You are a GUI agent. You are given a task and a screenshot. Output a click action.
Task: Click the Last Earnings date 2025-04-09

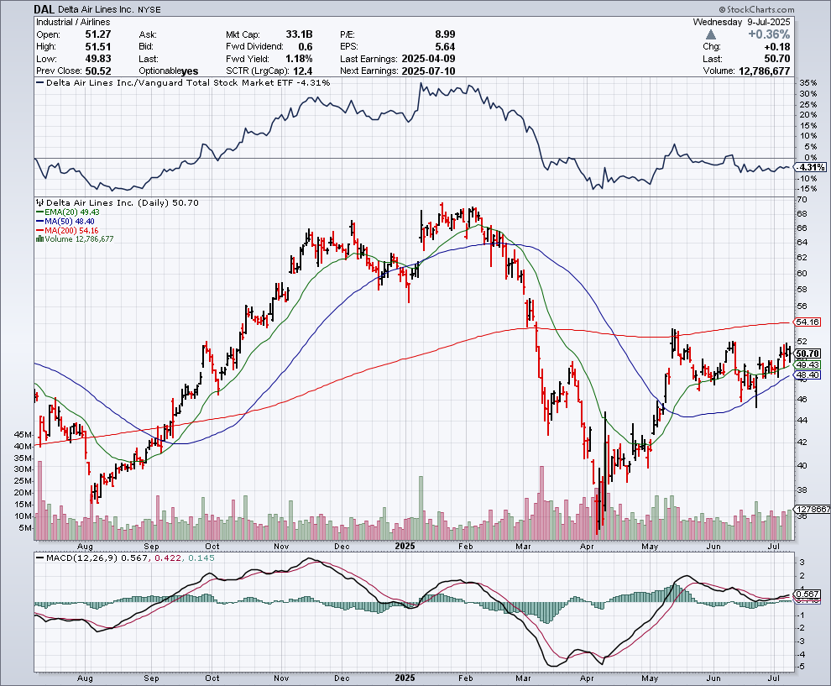(428, 59)
